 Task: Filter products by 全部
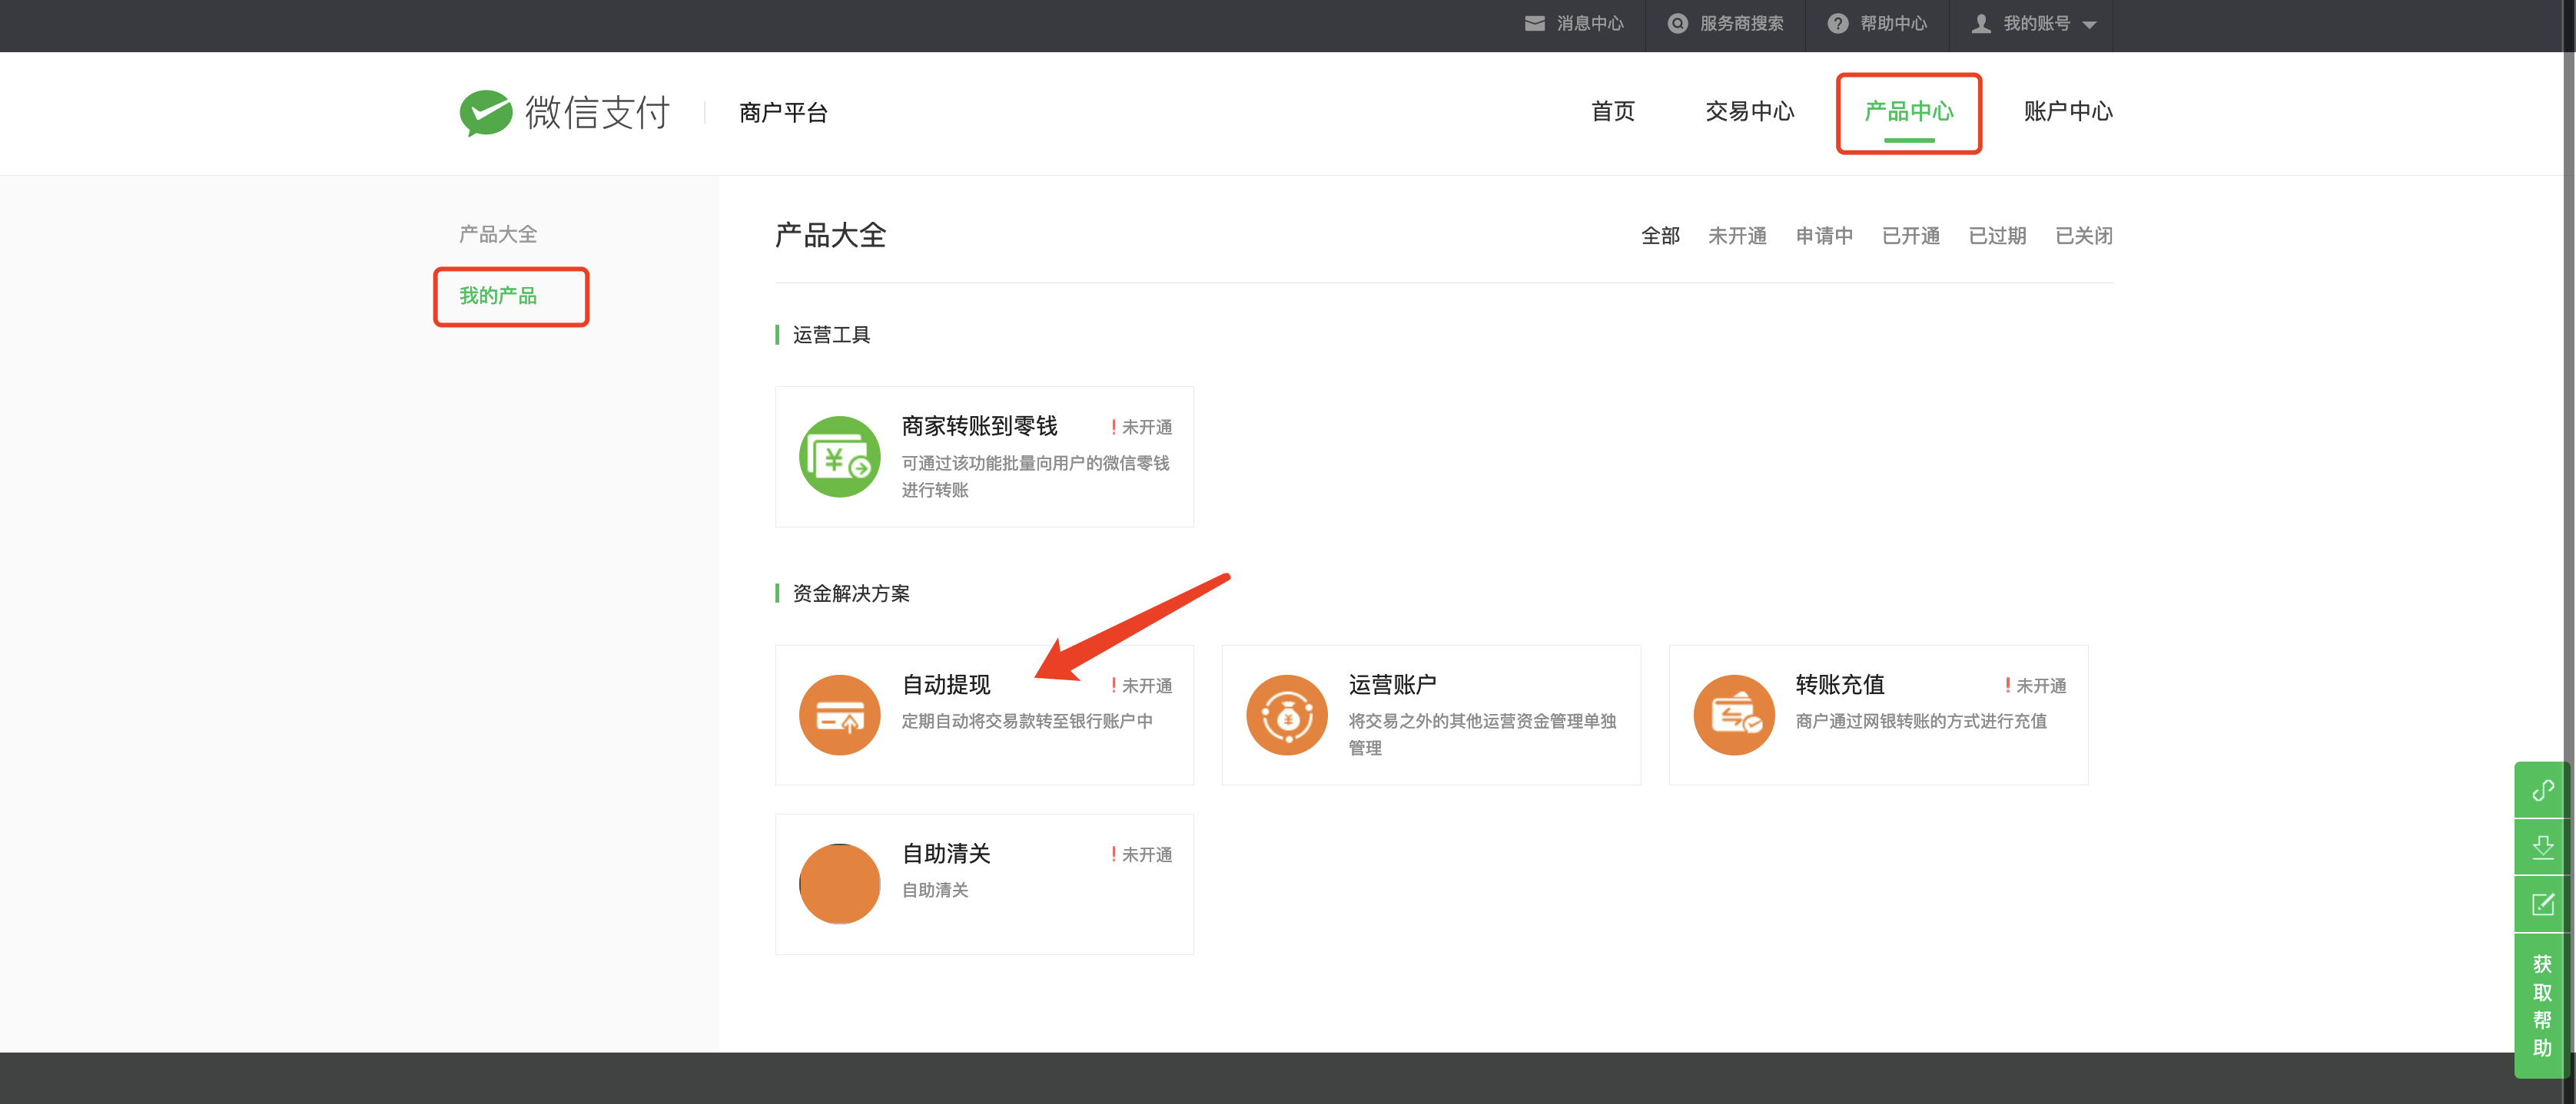(1660, 236)
